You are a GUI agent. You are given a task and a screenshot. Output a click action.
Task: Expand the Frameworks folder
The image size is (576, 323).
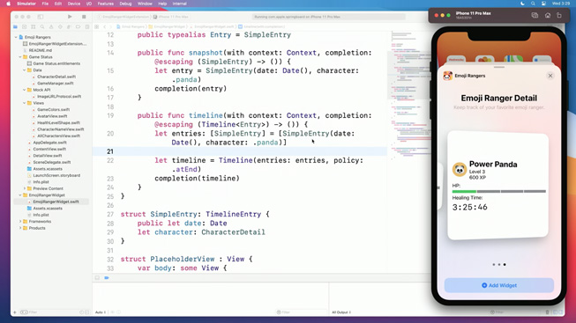[20, 222]
